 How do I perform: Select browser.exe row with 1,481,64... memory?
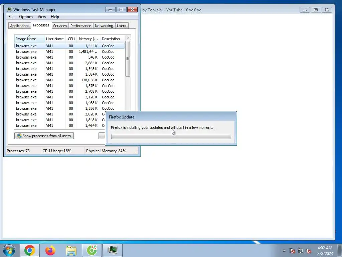69,52
